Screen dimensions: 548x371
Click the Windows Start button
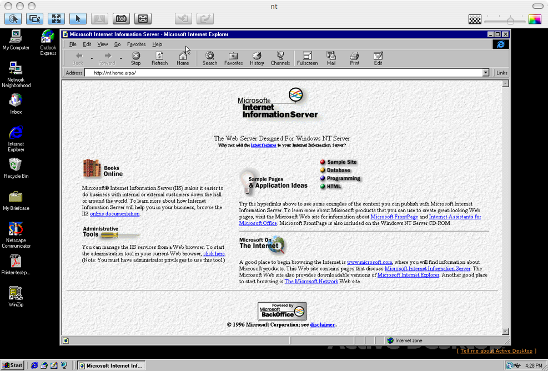[x=12, y=365]
